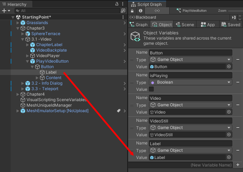Click the tag icon on the MeshEmulatorSetup row
Viewport: 243px width, 172px height.
[119, 111]
